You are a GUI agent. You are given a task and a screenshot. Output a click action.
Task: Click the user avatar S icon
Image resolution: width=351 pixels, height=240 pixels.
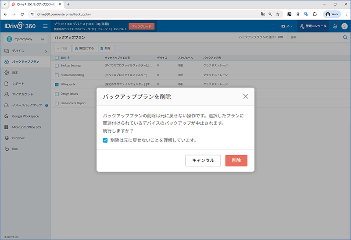tap(344, 26)
